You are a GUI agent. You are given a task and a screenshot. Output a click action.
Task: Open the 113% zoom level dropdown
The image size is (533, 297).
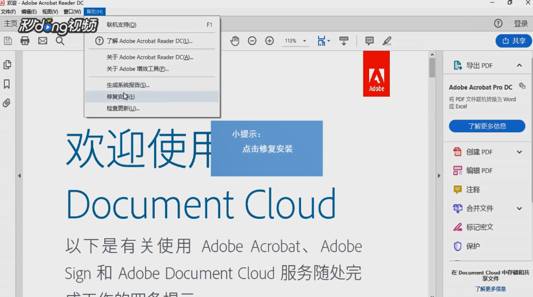click(304, 41)
